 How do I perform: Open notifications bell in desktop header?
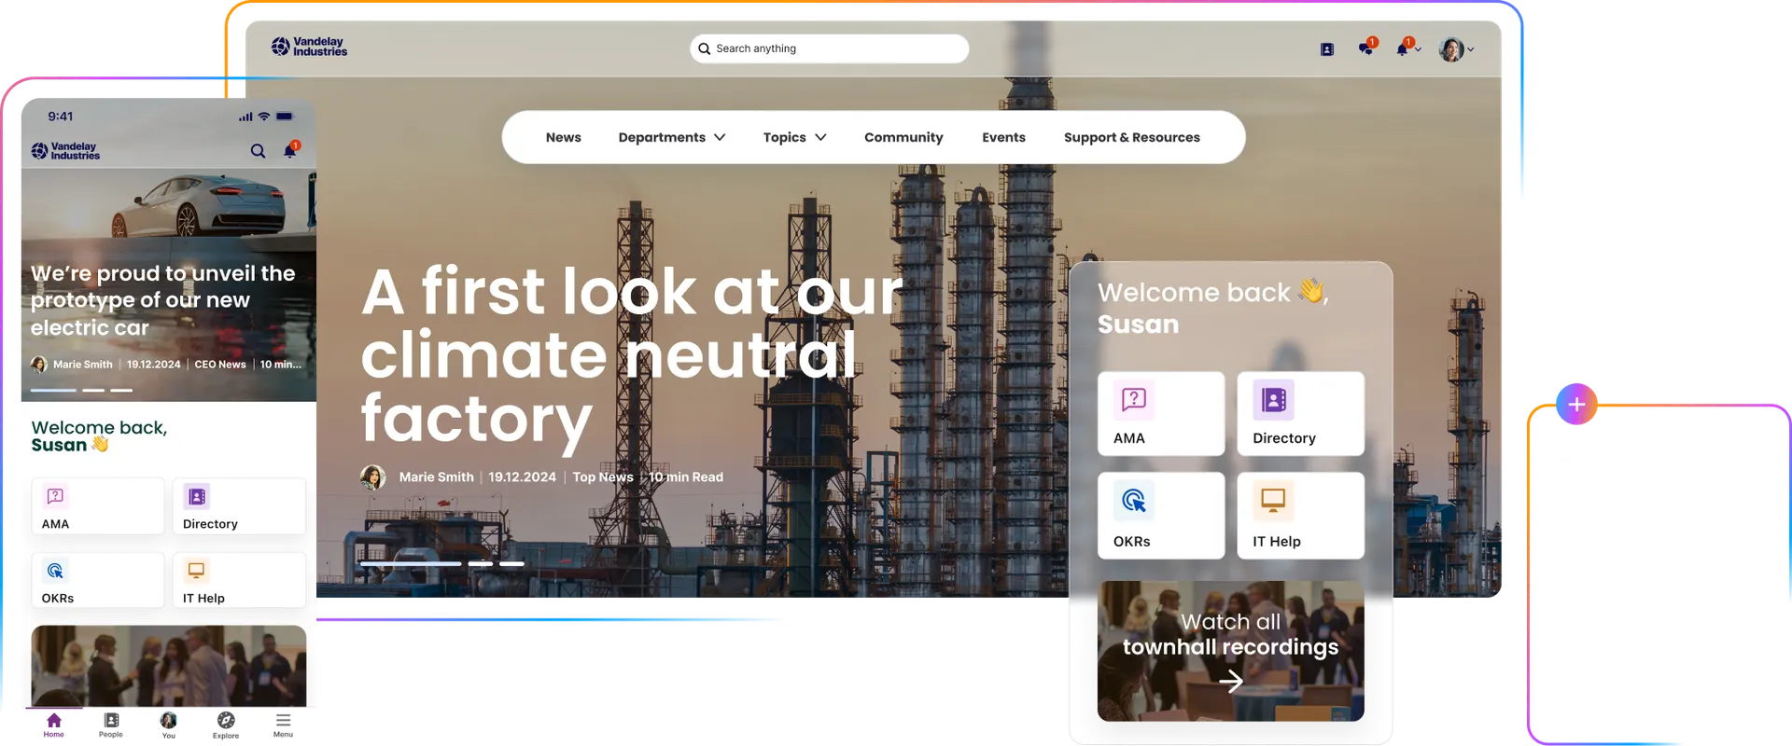pos(1403,48)
